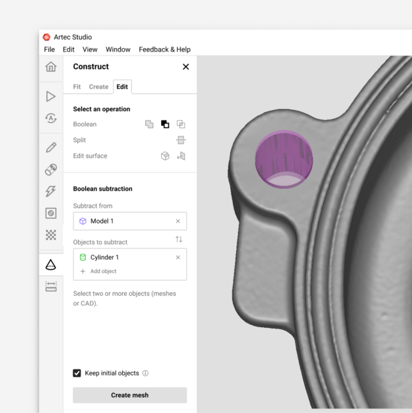Viewport: 412px width, 413px height.
Task: Select the Autopilot sidebar icon
Action: (x=51, y=118)
